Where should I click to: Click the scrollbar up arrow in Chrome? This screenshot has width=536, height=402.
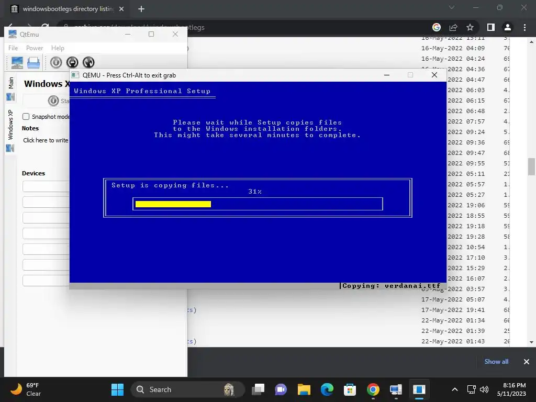click(531, 42)
